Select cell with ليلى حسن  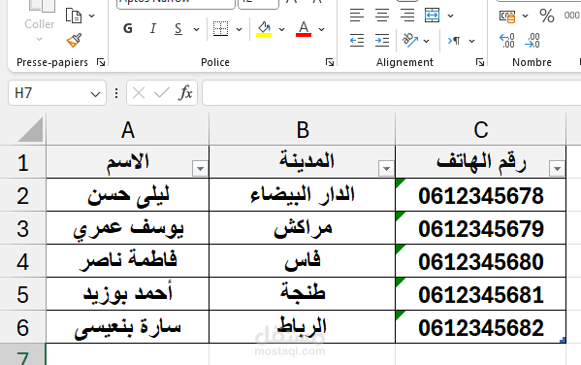tap(127, 195)
